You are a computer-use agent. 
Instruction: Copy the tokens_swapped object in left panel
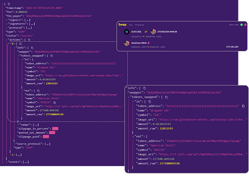point(52,56)
